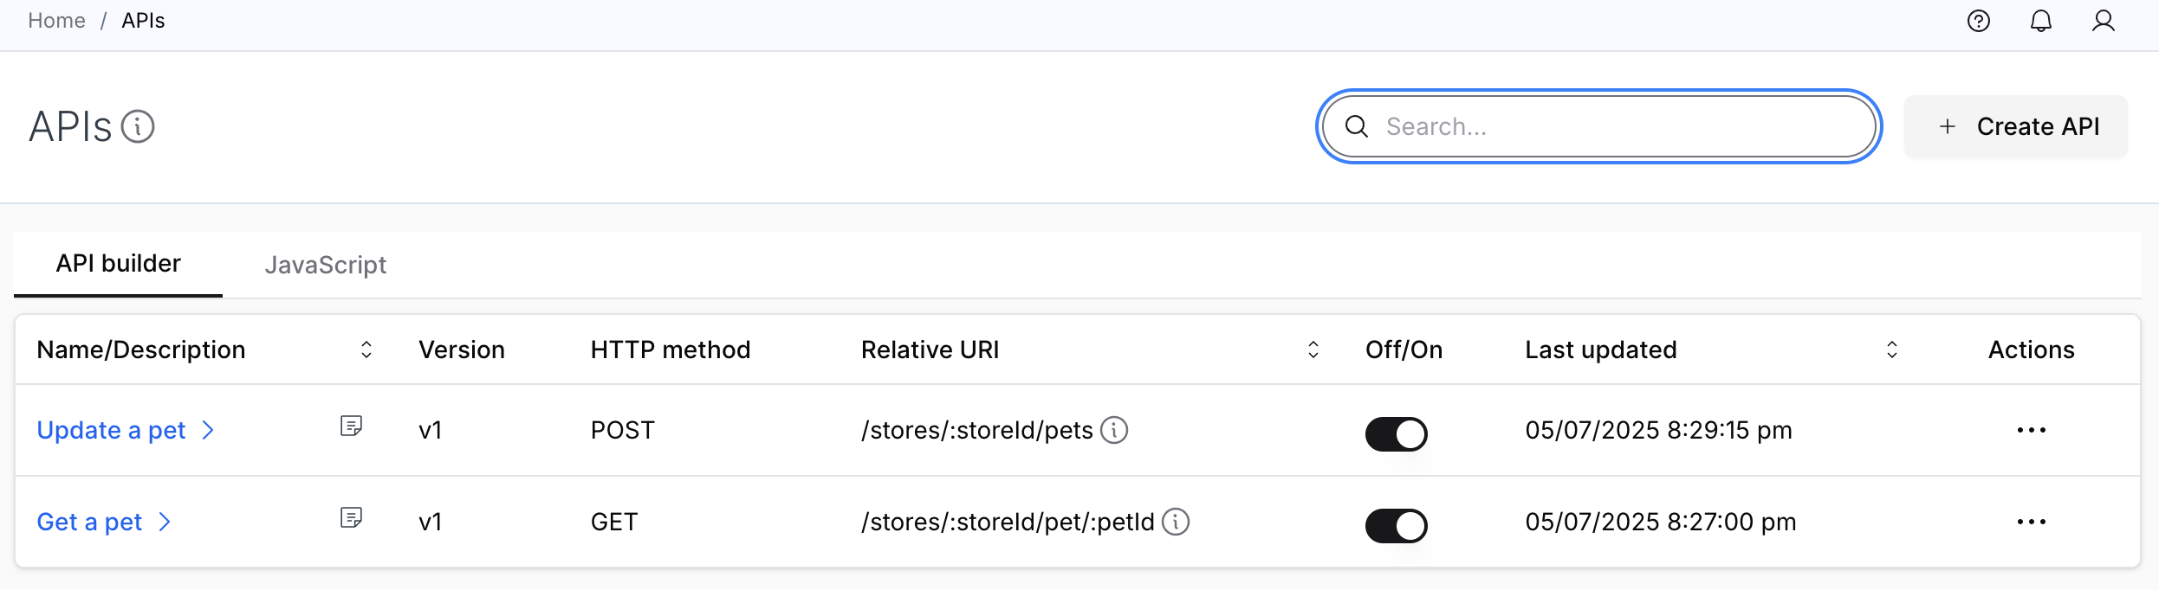Screen dimensions: 2159x590
Task: Open actions menu for Update a pet
Action: (x=2032, y=430)
